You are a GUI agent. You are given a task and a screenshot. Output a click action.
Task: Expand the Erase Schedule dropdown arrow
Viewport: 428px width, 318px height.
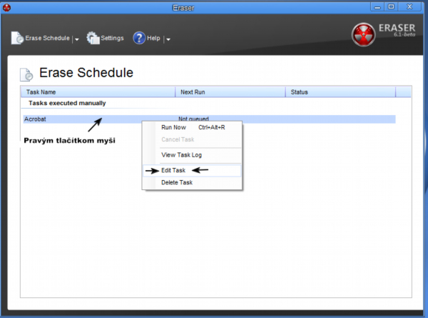(x=77, y=39)
